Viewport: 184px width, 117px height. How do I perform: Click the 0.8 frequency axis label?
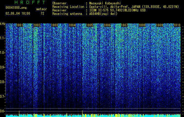point(3,82)
